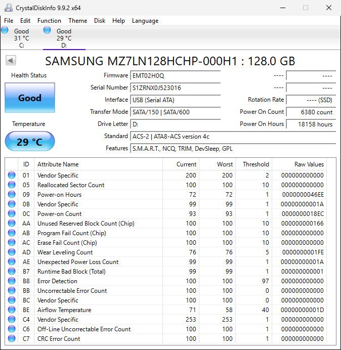The width and height of the screenshot is (341, 350).
Task: Select the D: drive status orb
Action: 47,30
